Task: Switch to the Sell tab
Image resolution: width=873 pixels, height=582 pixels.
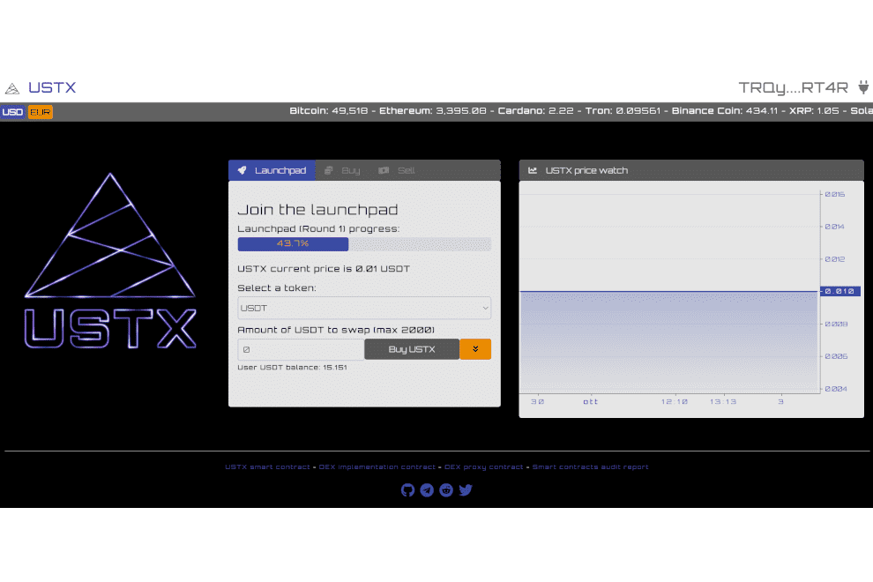Action: coord(397,170)
